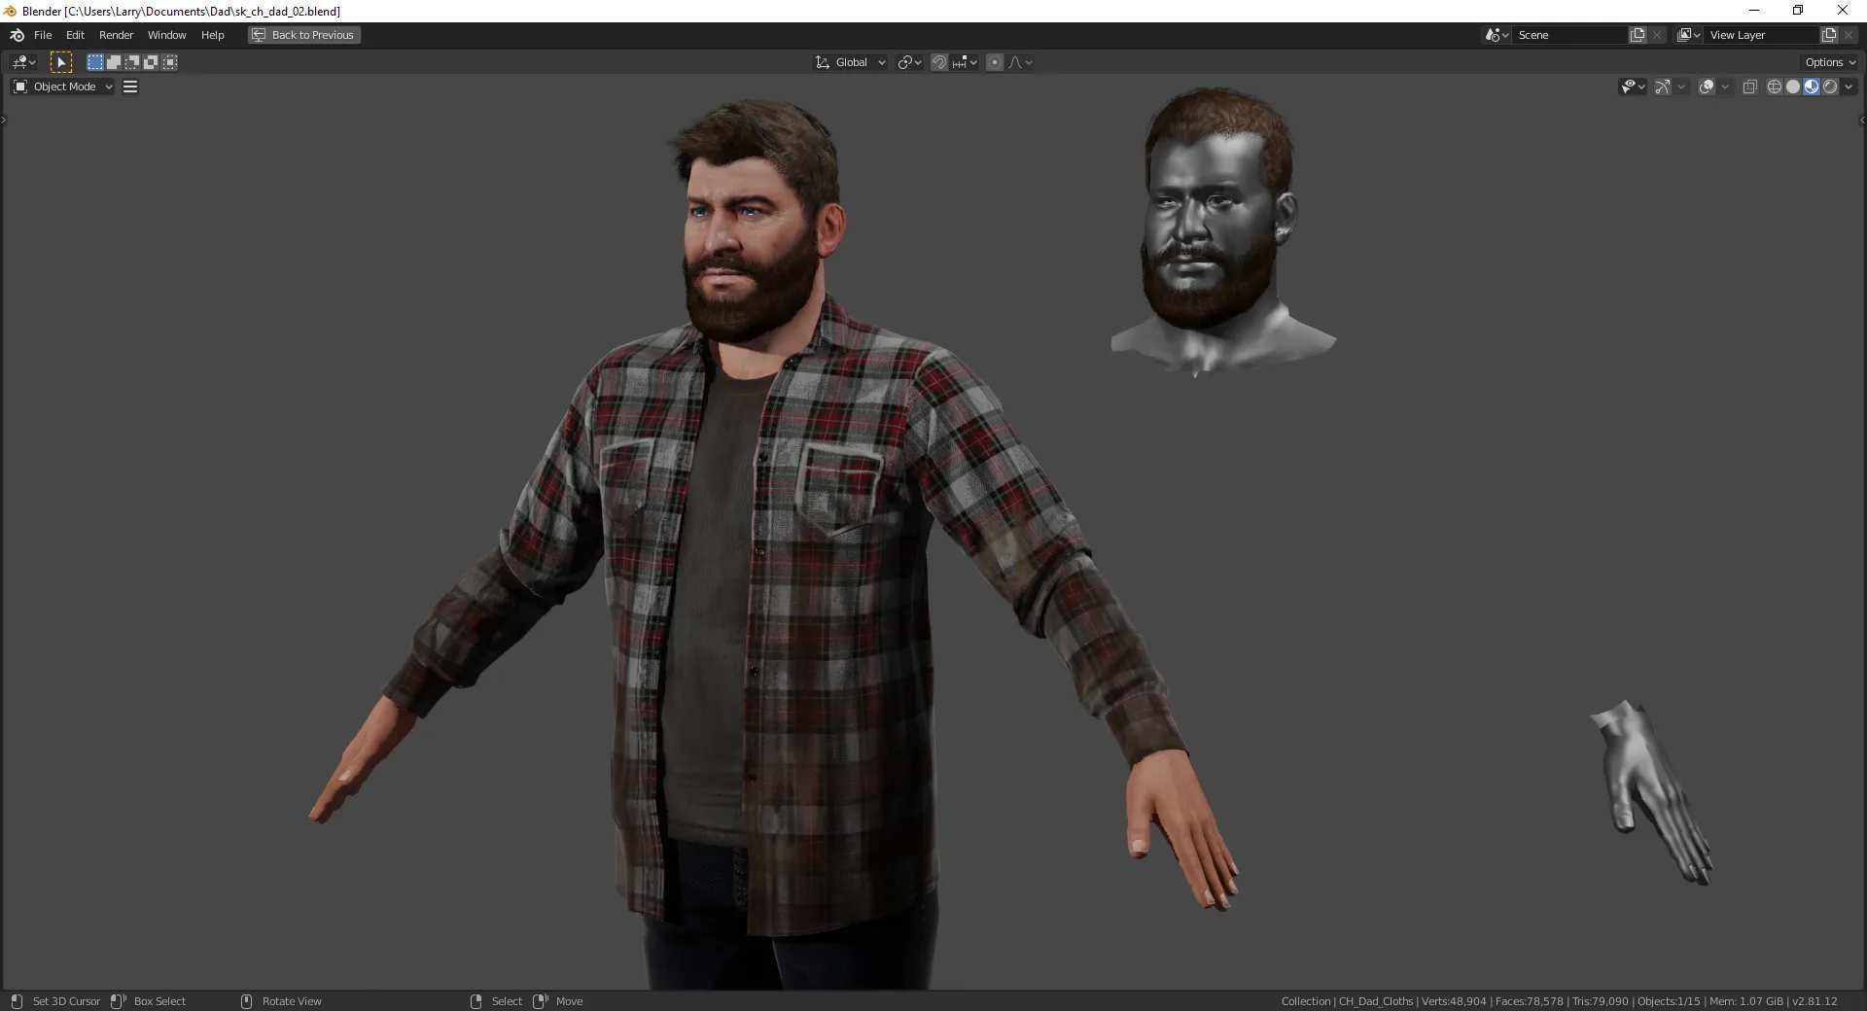The width and height of the screenshot is (1867, 1011).
Task: Click the Back to Previous button
Action: tap(303, 35)
